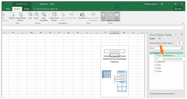Check the Fact field checkbox
This screenshot has height=99, width=187.
pyautogui.click(x=155, y=65)
